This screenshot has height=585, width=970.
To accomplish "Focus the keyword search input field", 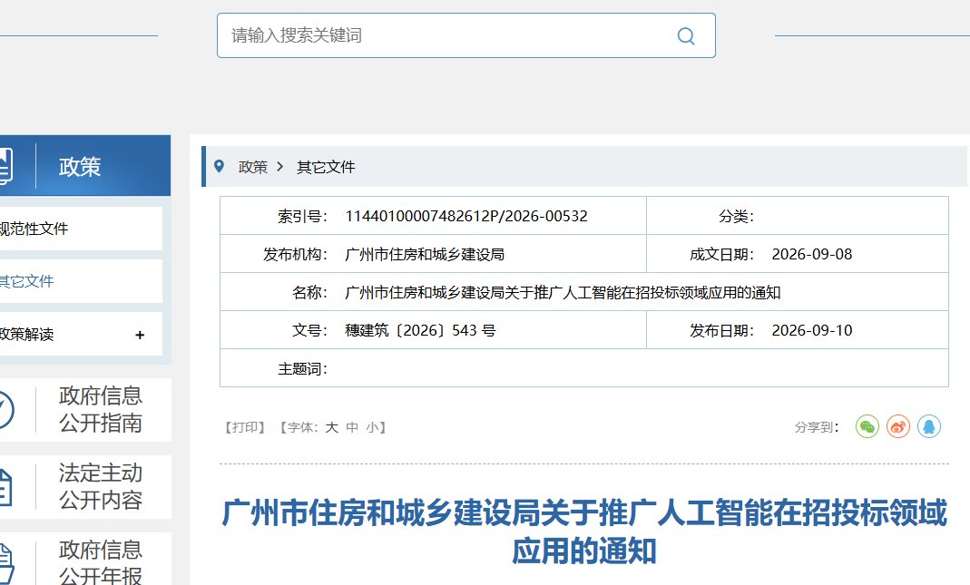I will (x=465, y=36).
